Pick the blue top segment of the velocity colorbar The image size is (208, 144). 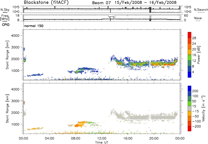[190, 88]
